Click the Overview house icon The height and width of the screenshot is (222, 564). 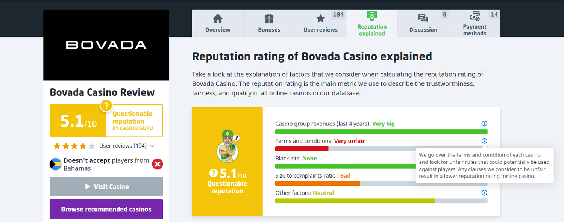click(218, 18)
